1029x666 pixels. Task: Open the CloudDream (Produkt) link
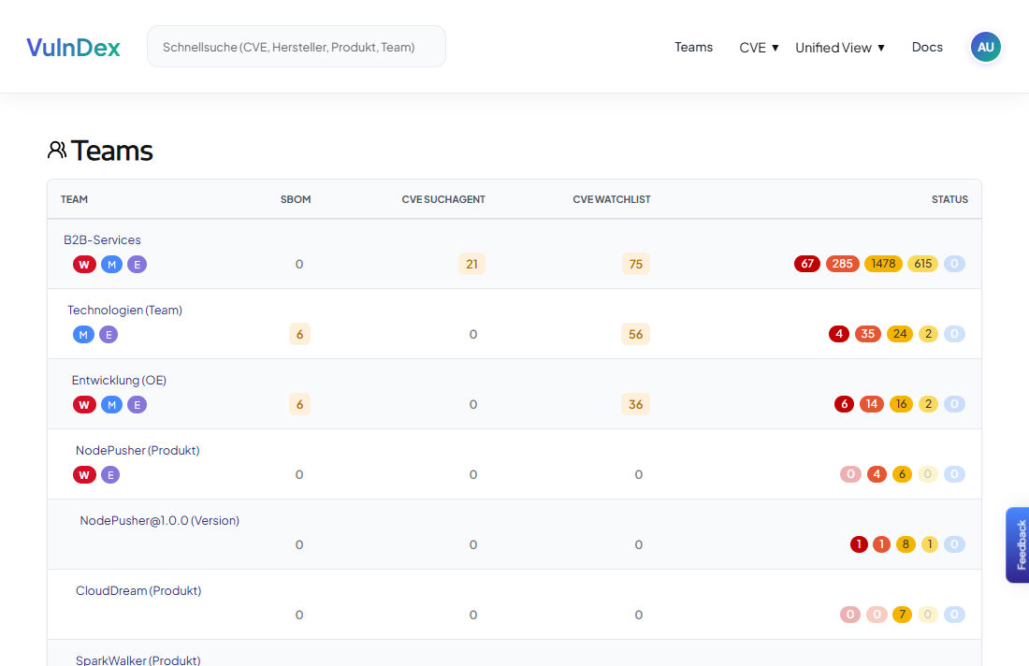click(x=138, y=591)
